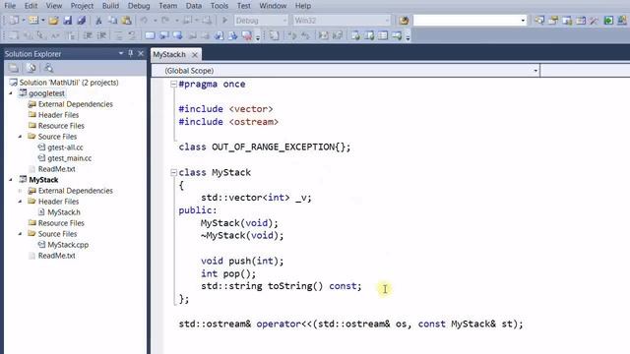Switch to the MyStack.h editor tab
630x354 pixels.
pos(169,55)
